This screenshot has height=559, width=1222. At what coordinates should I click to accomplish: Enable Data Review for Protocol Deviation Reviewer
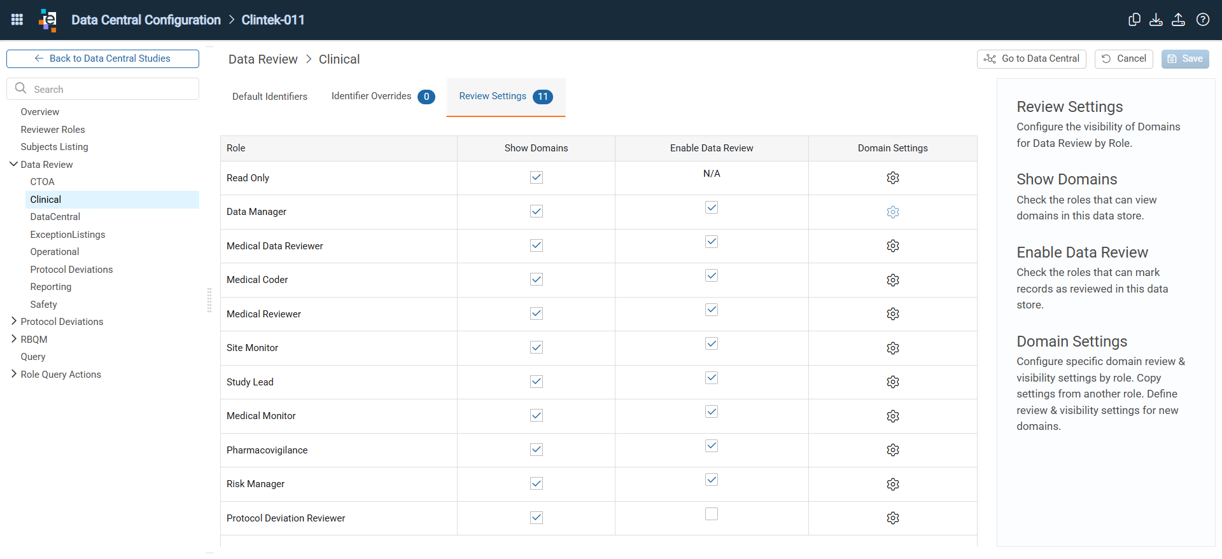tap(712, 514)
